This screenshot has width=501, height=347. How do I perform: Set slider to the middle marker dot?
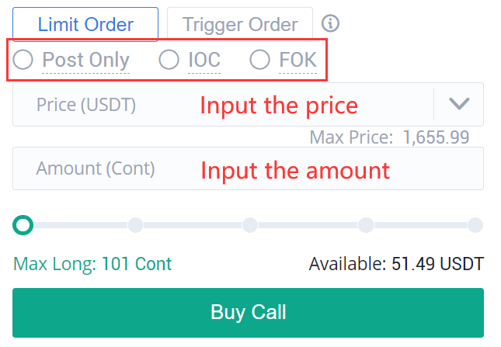click(x=250, y=225)
